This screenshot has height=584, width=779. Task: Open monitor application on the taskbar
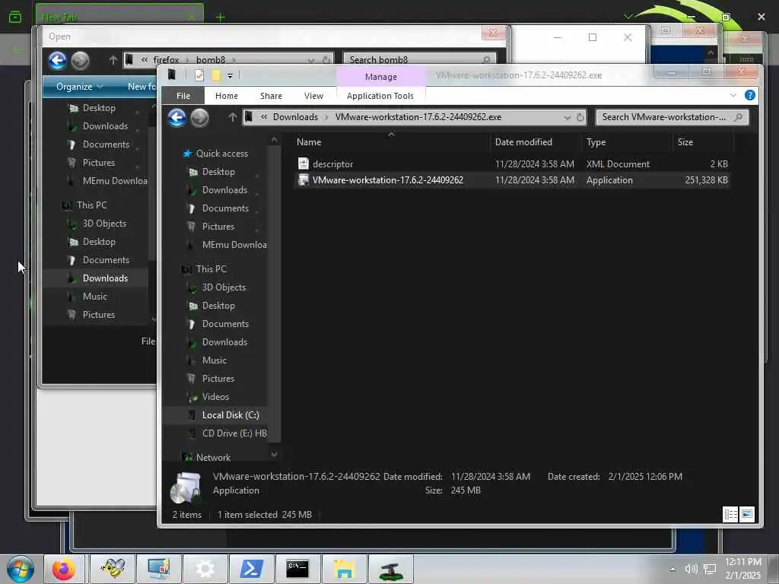coord(158,569)
